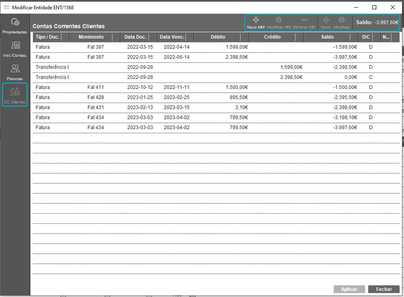Select Fat 434 row with saldo -3.997,60€

(x=216, y=127)
